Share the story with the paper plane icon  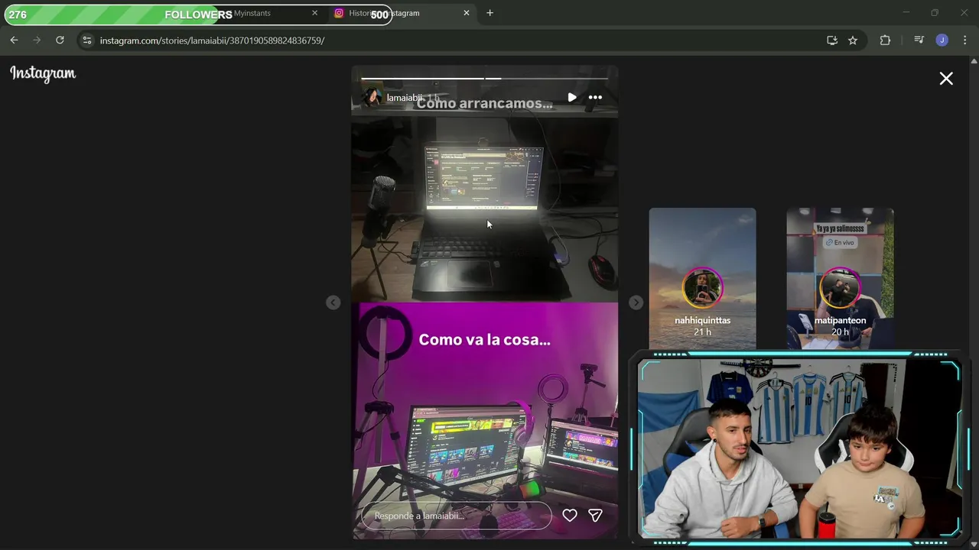click(x=595, y=516)
